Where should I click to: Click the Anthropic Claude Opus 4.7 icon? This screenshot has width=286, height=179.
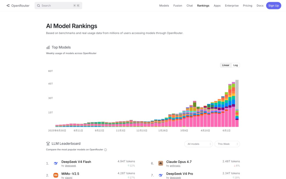point(160,163)
